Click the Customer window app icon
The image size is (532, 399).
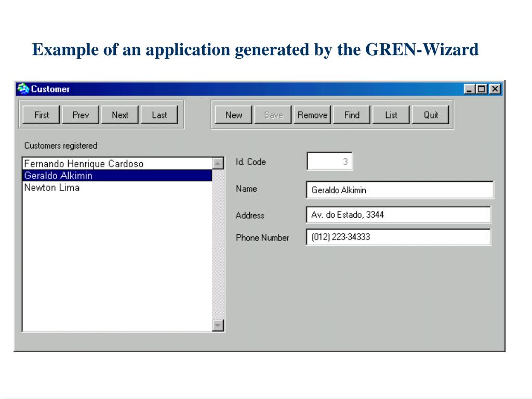[23, 88]
